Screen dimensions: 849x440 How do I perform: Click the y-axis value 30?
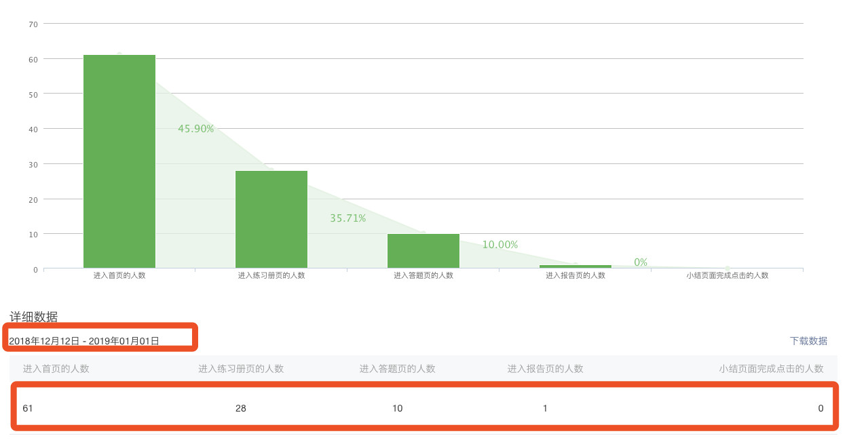pyautogui.click(x=33, y=164)
